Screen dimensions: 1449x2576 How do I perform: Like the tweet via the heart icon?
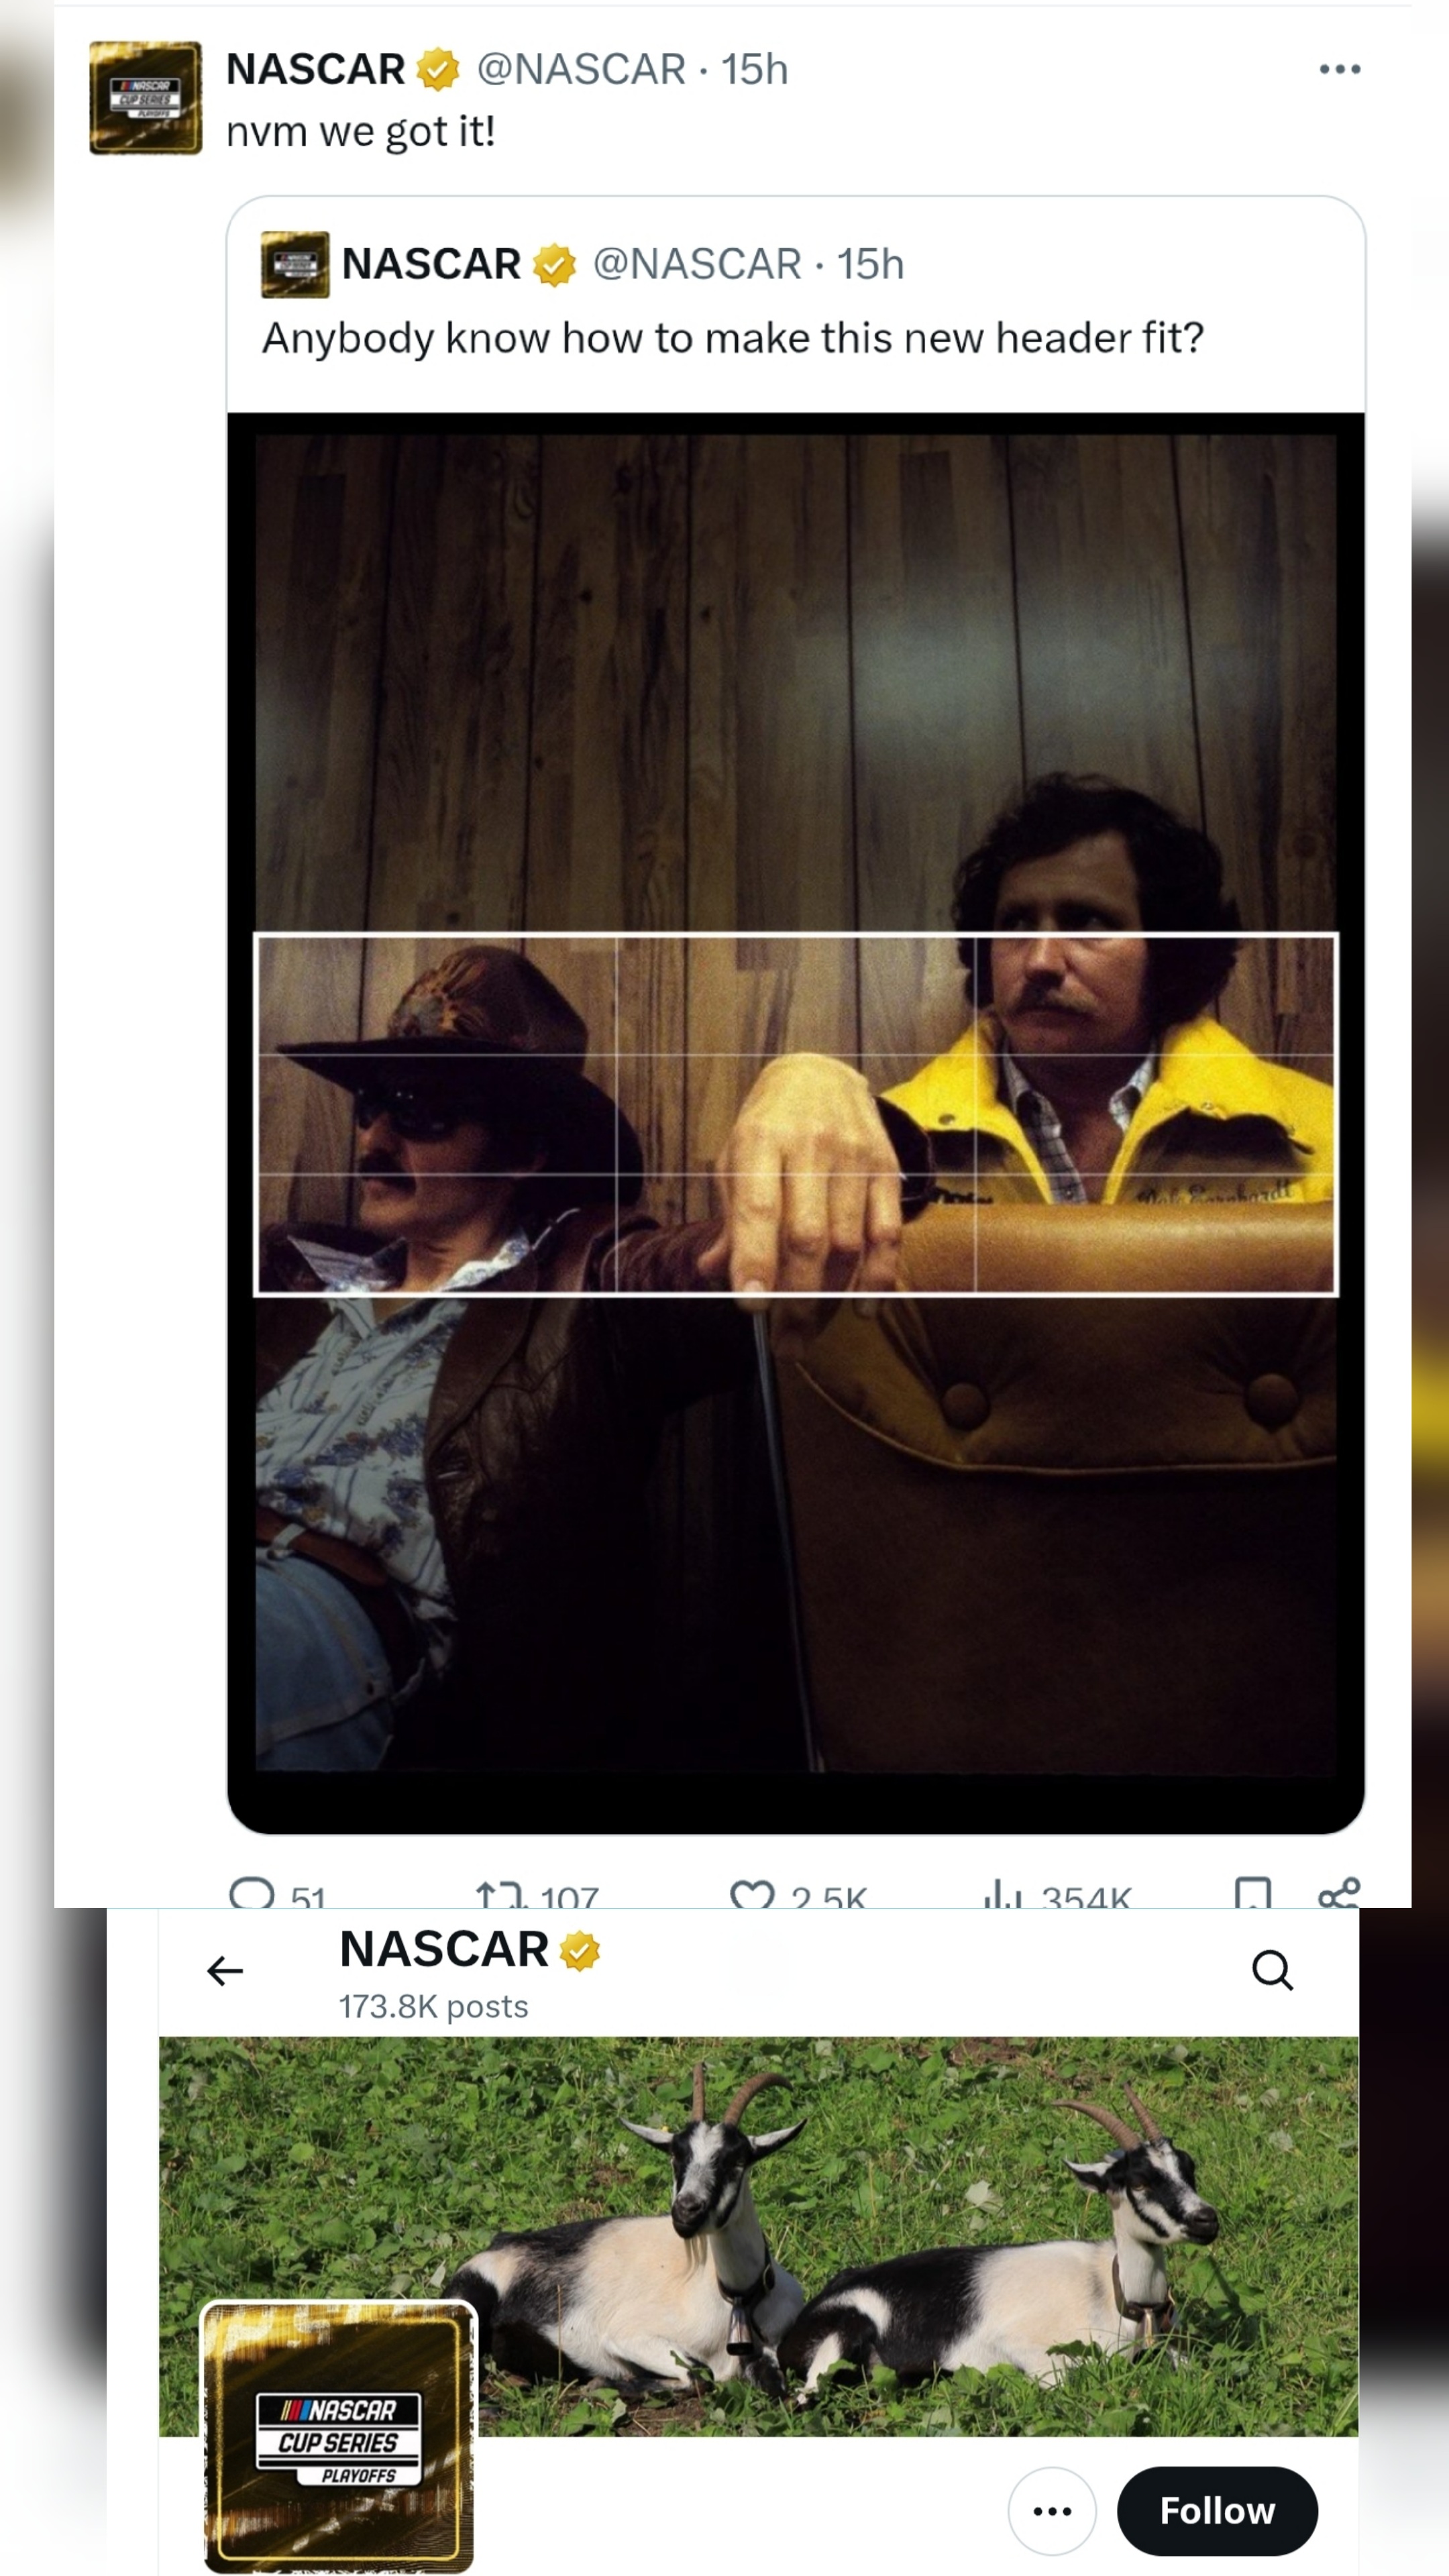(752, 1894)
